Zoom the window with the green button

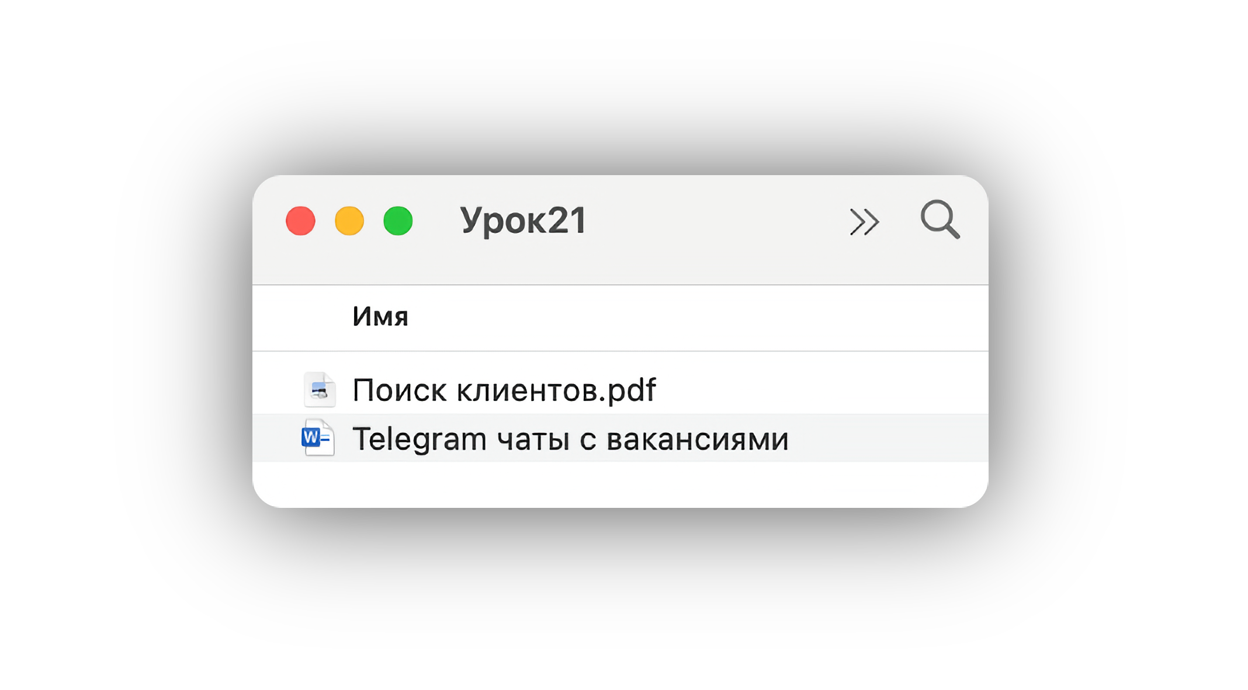398,221
